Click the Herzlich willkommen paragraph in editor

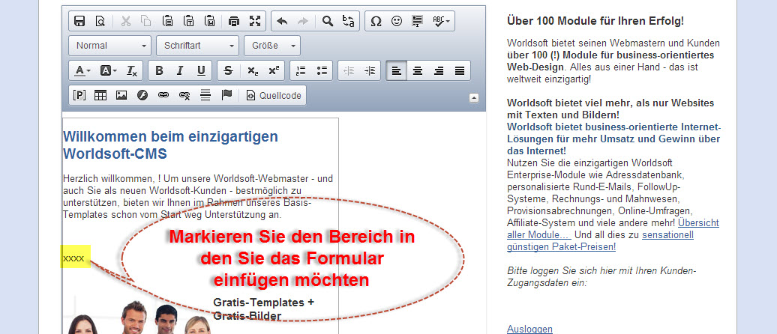(198, 197)
